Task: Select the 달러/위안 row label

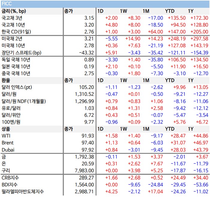Action: 11,115
